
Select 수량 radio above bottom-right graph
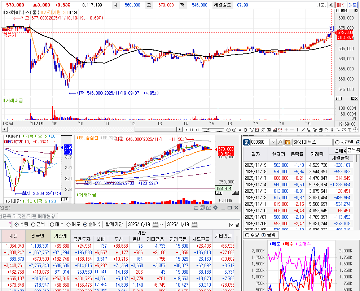click(x=252, y=235)
